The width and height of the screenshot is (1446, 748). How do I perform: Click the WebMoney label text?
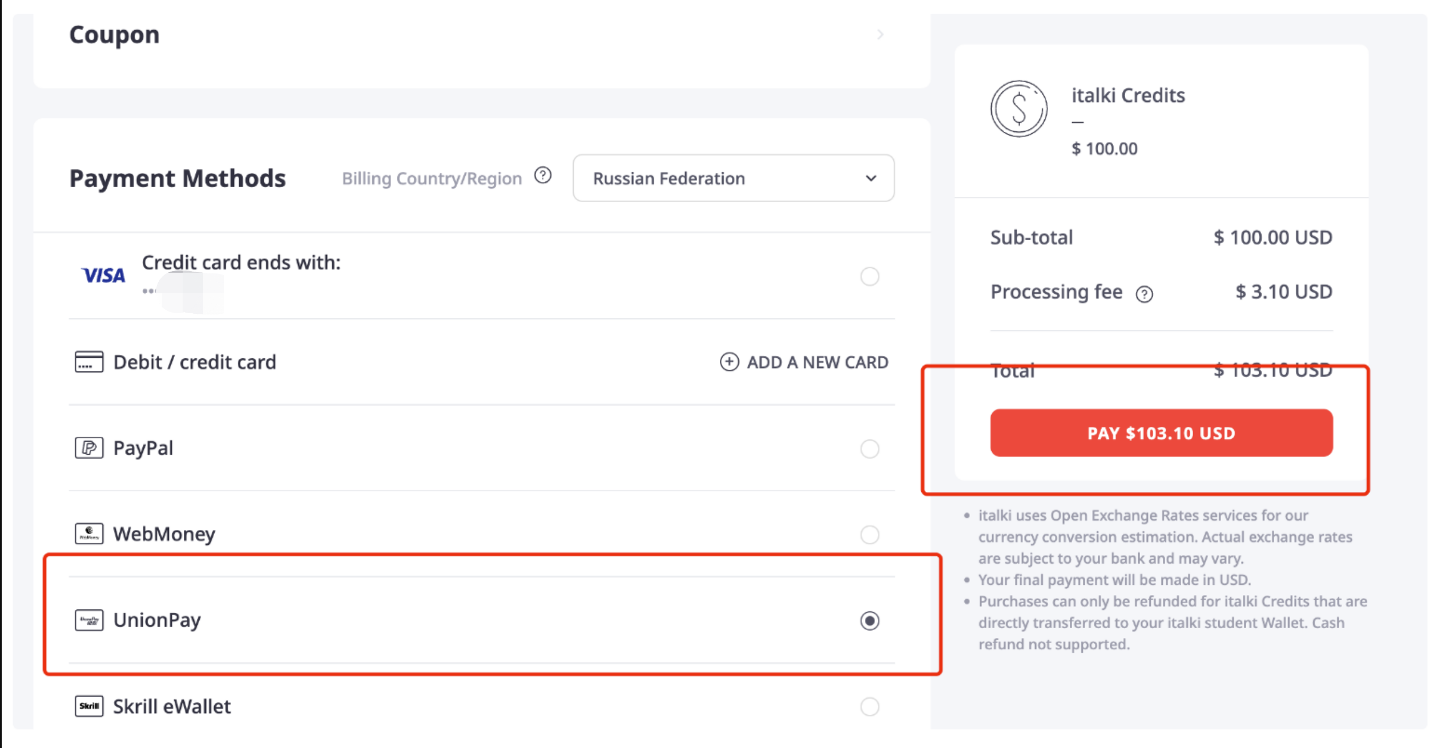point(164,534)
